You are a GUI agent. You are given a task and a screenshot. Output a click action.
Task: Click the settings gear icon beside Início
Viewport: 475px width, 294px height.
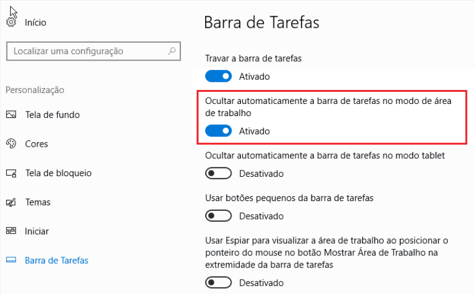[x=11, y=23]
